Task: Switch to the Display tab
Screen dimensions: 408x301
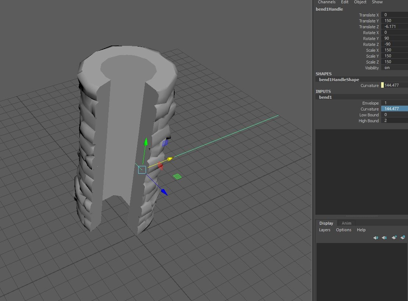Action: [326, 223]
